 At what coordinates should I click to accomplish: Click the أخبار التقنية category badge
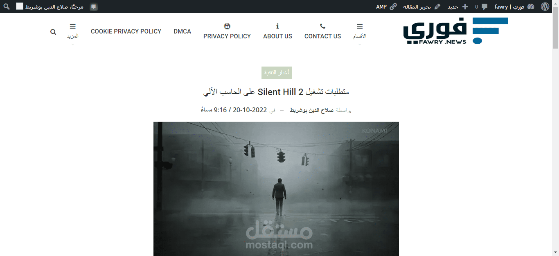pyautogui.click(x=277, y=73)
